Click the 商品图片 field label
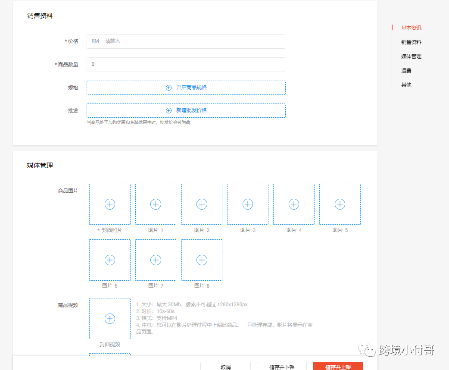 [68, 191]
